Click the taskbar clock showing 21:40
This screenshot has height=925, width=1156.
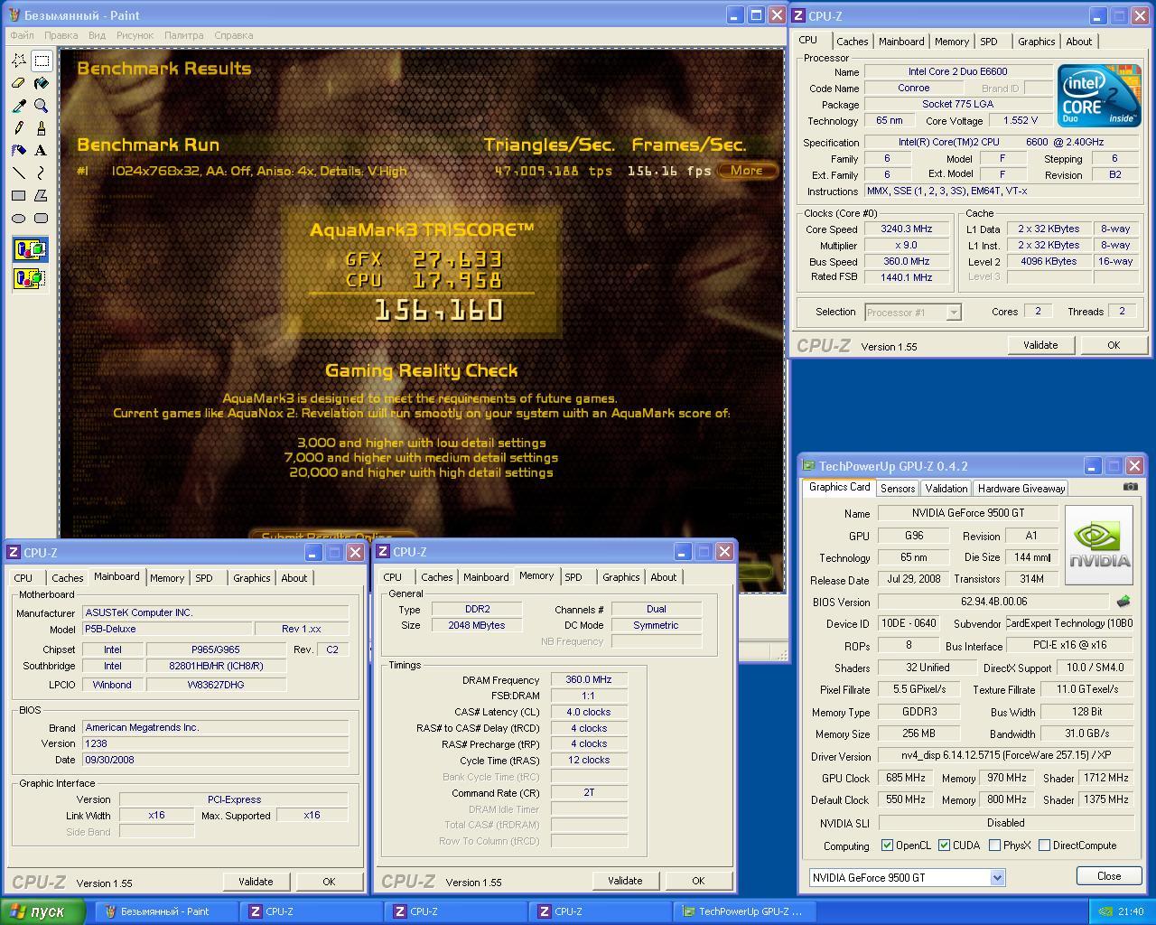(1131, 911)
